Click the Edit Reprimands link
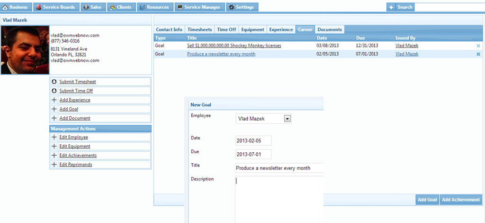This screenshot has width=485, height=223. coord(75,165)
